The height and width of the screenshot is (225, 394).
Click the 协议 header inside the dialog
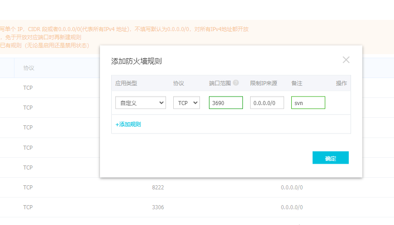coord(179,83)
